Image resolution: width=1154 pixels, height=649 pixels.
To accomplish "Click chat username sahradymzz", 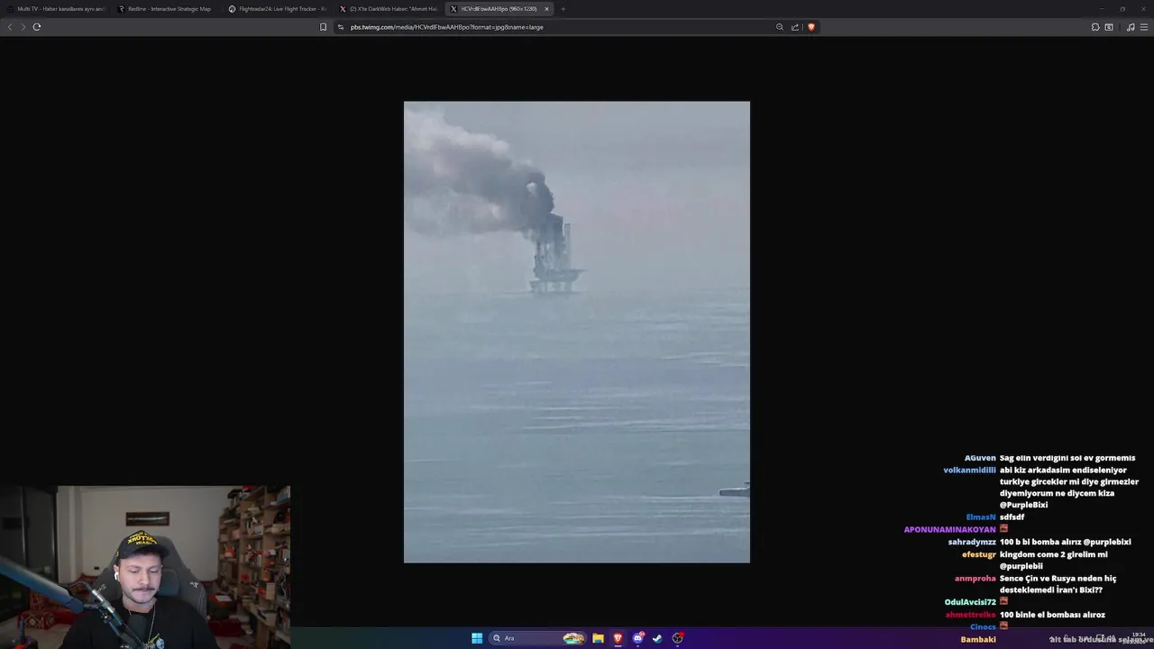I will click(x=972, y=542).
